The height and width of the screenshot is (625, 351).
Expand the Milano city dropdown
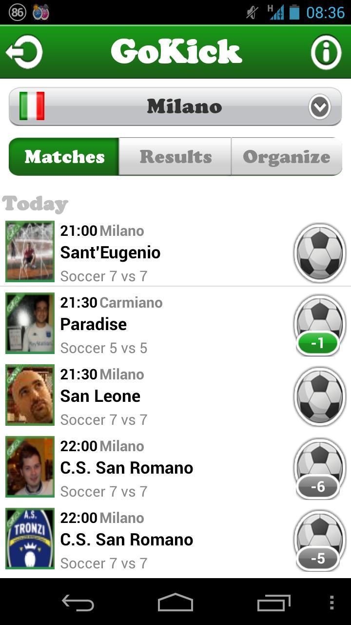click(184, 106)
